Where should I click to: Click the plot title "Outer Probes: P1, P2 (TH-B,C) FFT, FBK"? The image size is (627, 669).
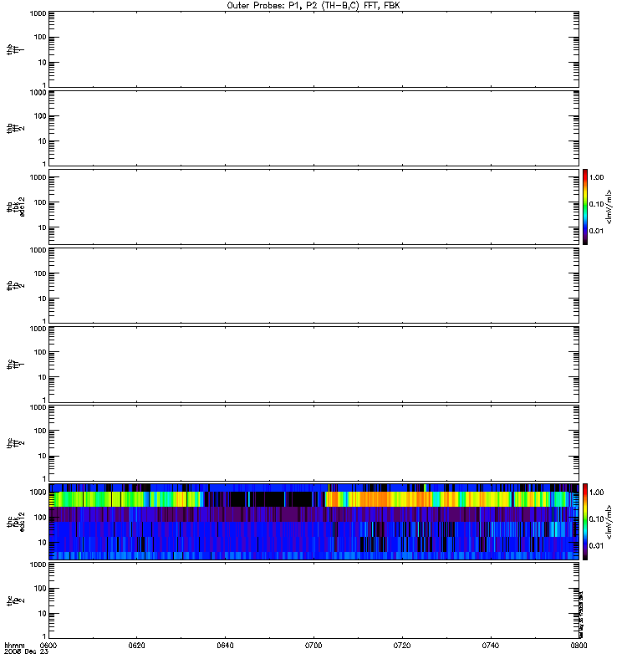313,6
